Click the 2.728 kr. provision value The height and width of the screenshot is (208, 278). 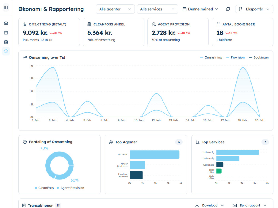point(164,33)
